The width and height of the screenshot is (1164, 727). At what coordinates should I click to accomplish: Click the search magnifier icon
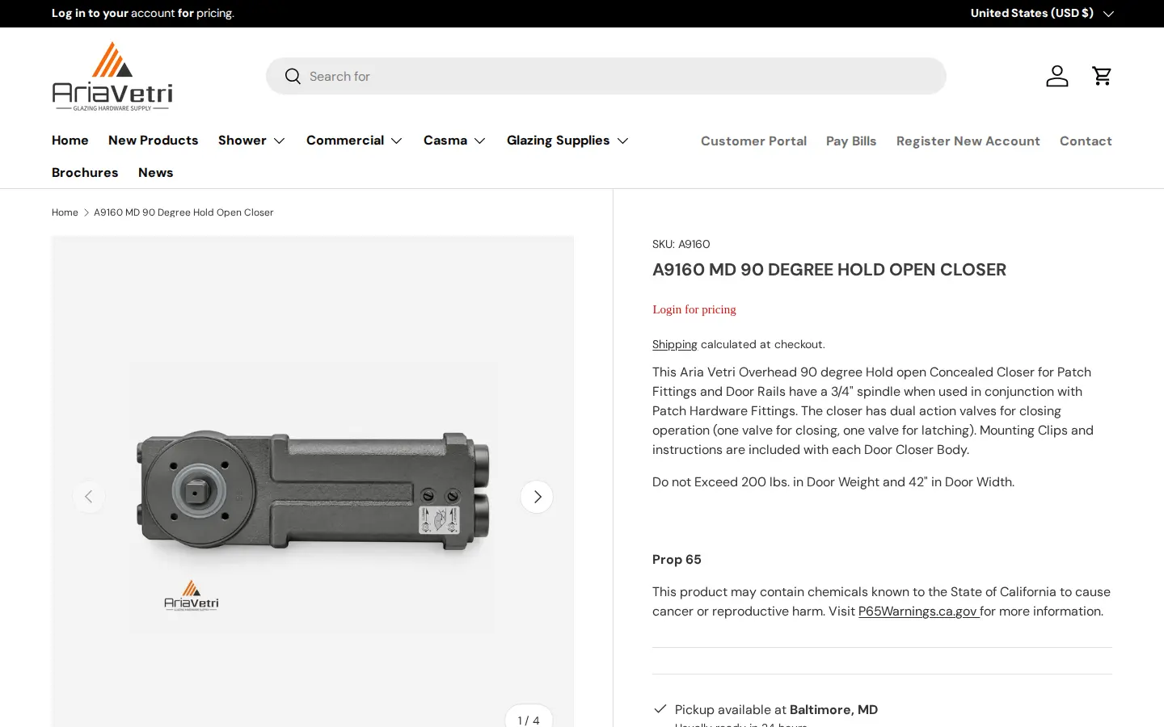[x=293, y=76]
